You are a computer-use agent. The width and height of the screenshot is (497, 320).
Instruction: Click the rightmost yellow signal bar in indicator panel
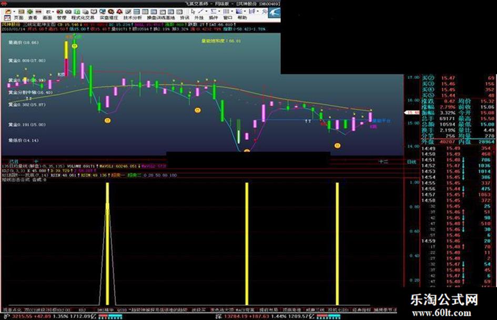(x=337, y=243)
